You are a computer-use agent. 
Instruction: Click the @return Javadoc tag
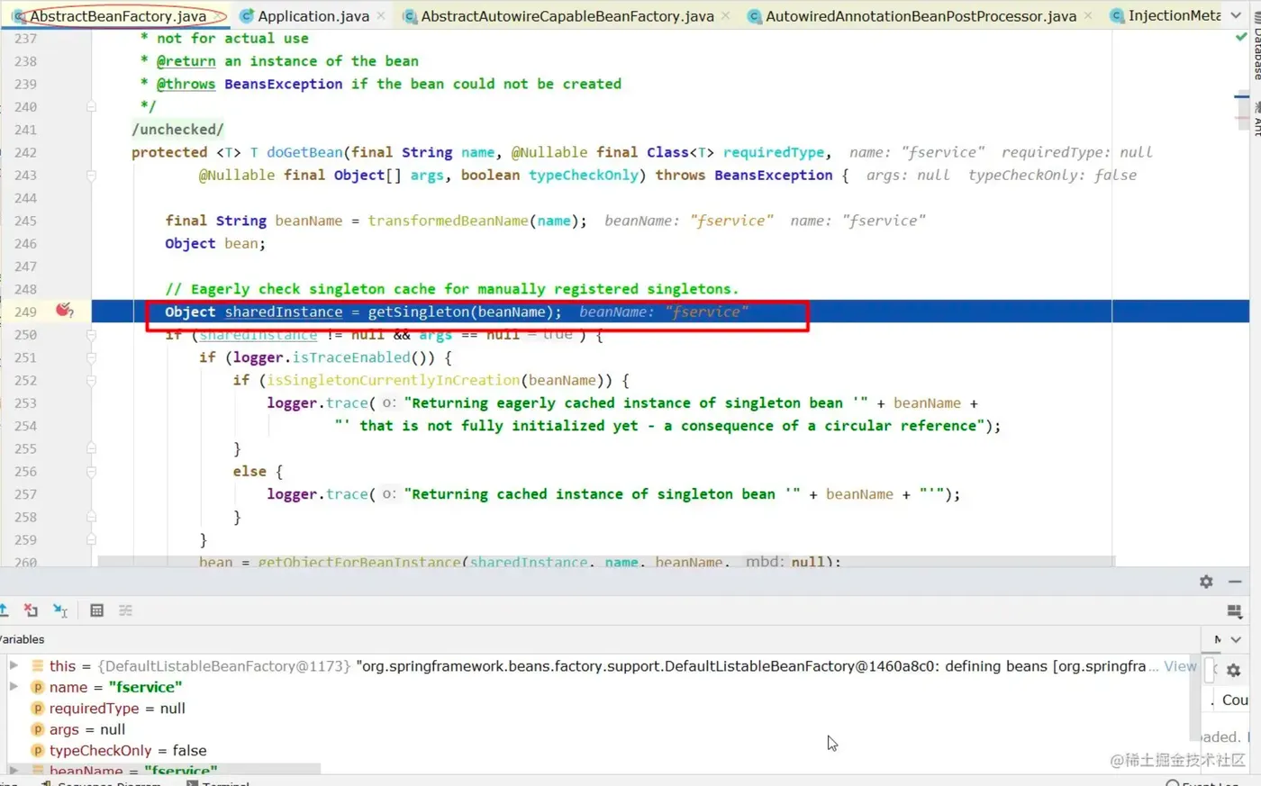click(186, 61)
